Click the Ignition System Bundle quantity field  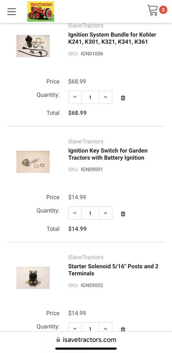(x=90, y=97)
